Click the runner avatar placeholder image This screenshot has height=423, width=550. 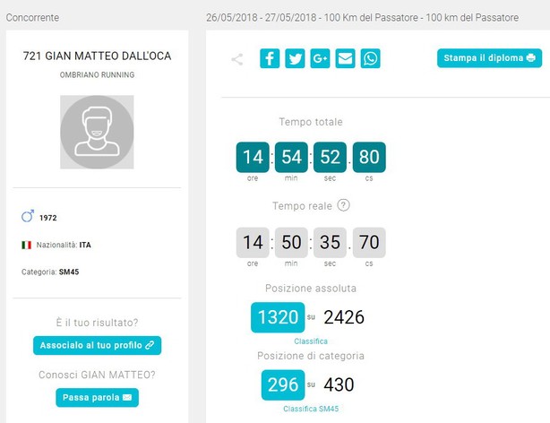[x=97, y=132]
